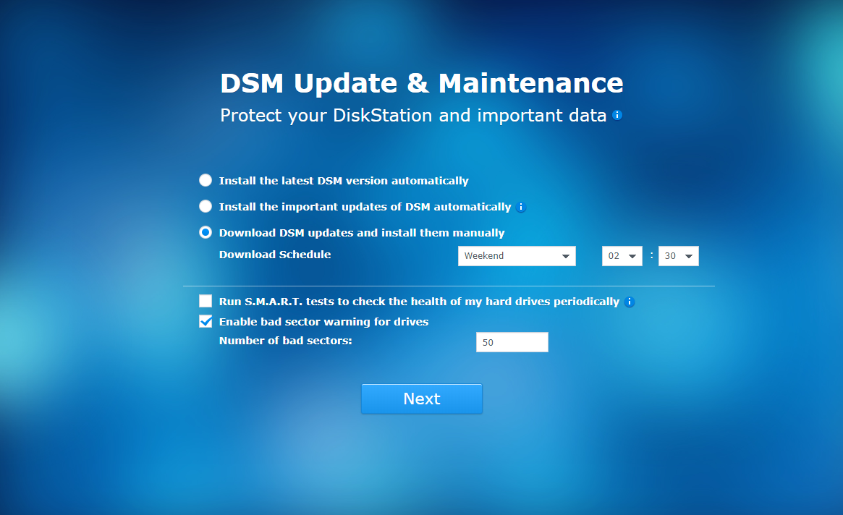Click info icon next to important updates option
Image resolution: width=843 pixels, height=515 pixels.
[x=520, y=208]
